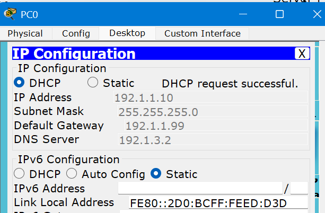Pick the IPv6 Static radio option

[x=156, y=174]
